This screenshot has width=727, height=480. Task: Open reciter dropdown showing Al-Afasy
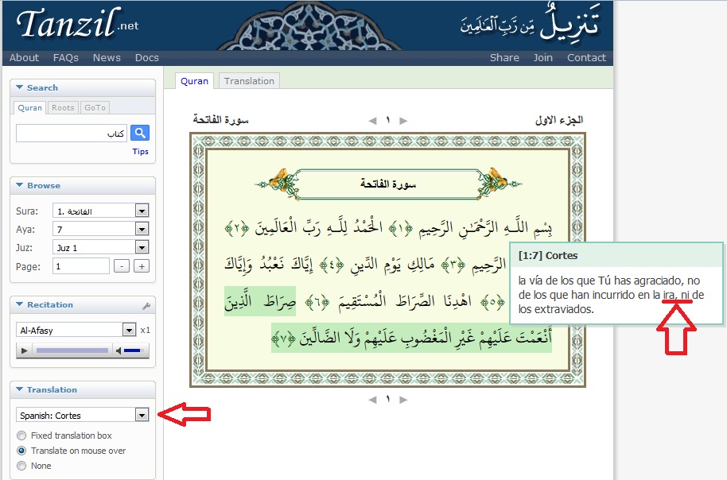pyautogui.click(x=76, y=330)
